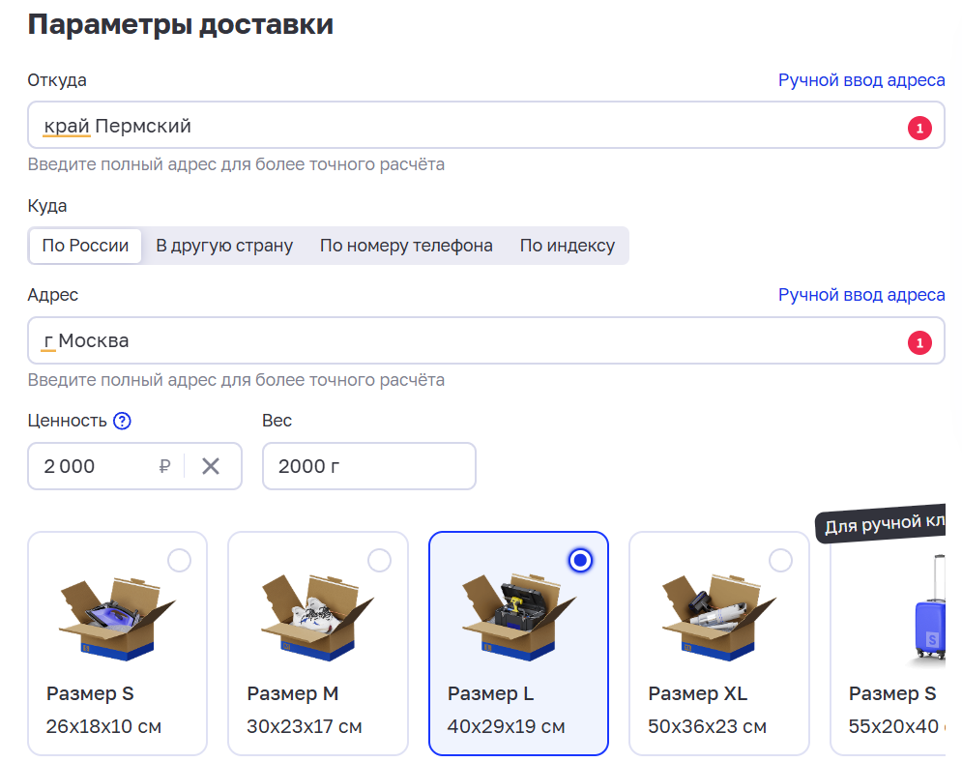Open Ручной ввод адреса for the Адрес field

861,295
